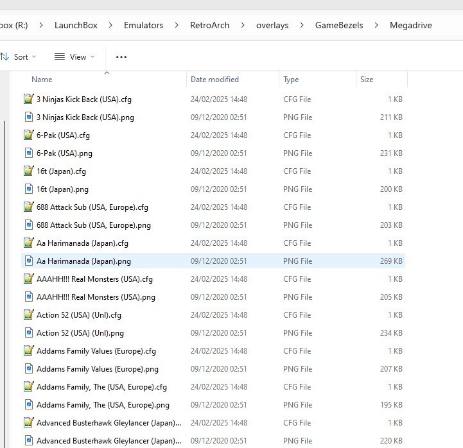Click the Advanced Busterhawk Gleylancer CFG file icon
The width and height of the screenshot is (463, 448).
[x=29, y=422]
